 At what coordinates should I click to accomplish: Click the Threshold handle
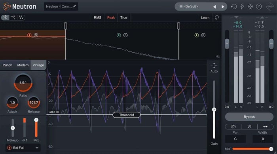(127, 115)
